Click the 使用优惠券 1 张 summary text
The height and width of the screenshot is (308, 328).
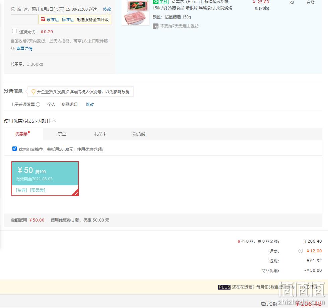(80, 220)
